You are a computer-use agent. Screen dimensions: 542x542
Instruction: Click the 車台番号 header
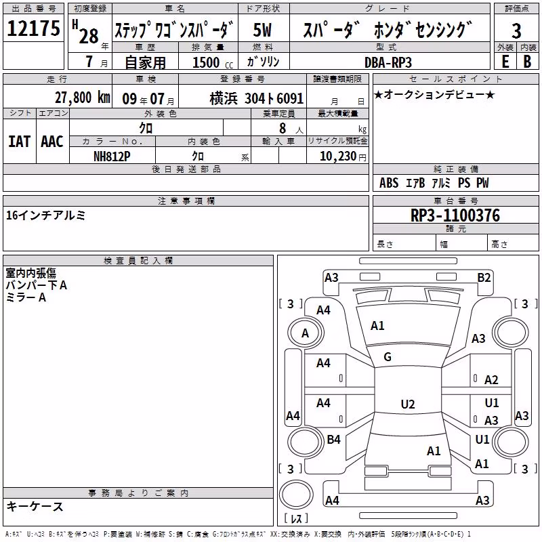(455, 201)
